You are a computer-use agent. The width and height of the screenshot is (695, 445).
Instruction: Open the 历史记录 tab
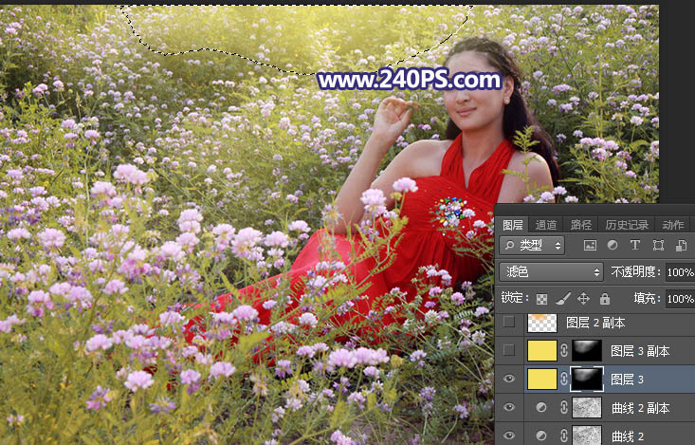click(627, 225)
